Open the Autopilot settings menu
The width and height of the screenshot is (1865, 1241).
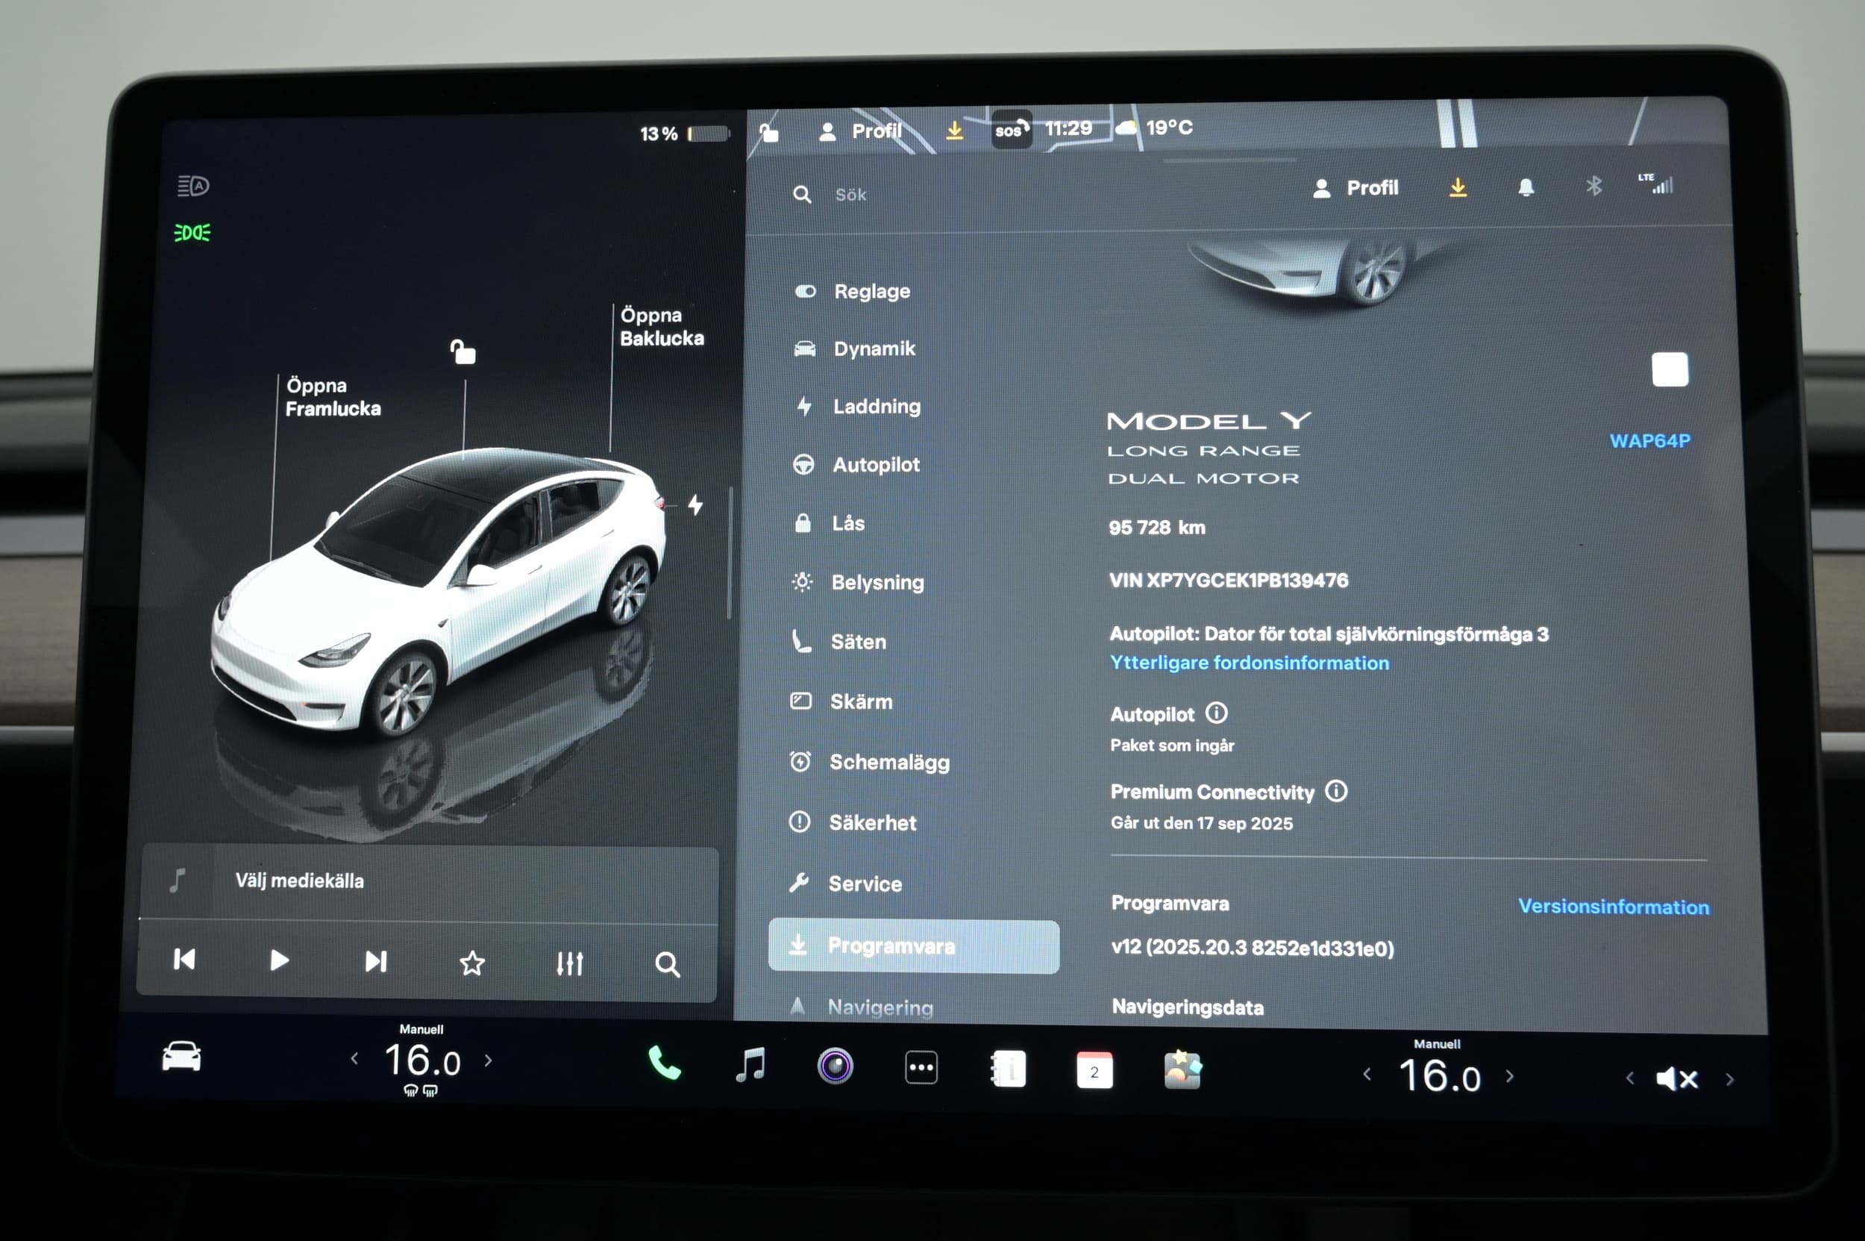pyautogui.click(x=857, y=465)
